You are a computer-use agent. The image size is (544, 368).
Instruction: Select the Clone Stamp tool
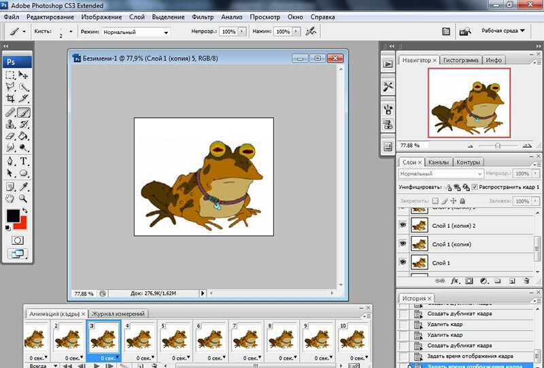coord(10,124)
